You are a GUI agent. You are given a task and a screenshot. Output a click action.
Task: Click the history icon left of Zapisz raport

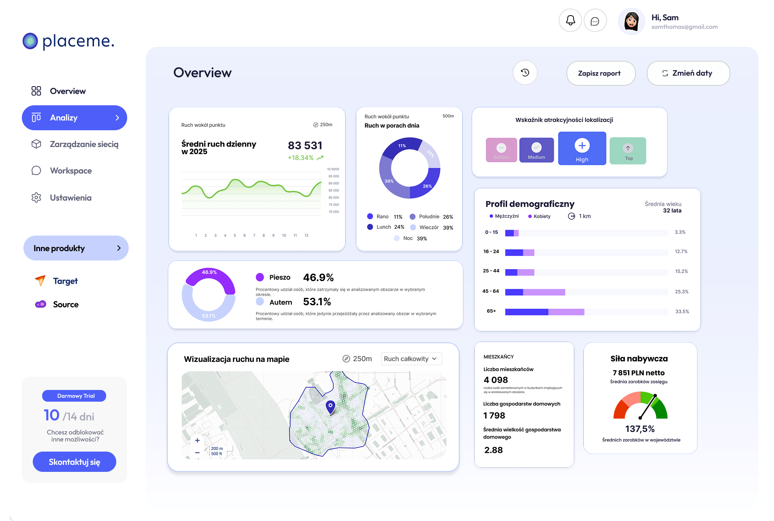point(525,73)
